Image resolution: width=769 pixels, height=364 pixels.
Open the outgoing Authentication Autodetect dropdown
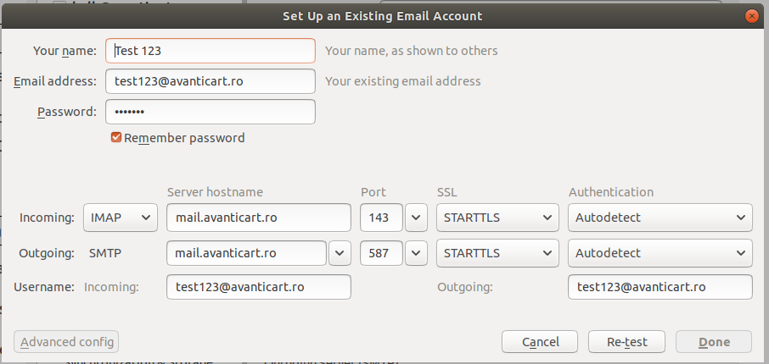click(660, 252)
